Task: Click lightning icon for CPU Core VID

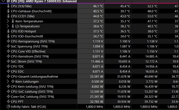Action: [8, 51]
